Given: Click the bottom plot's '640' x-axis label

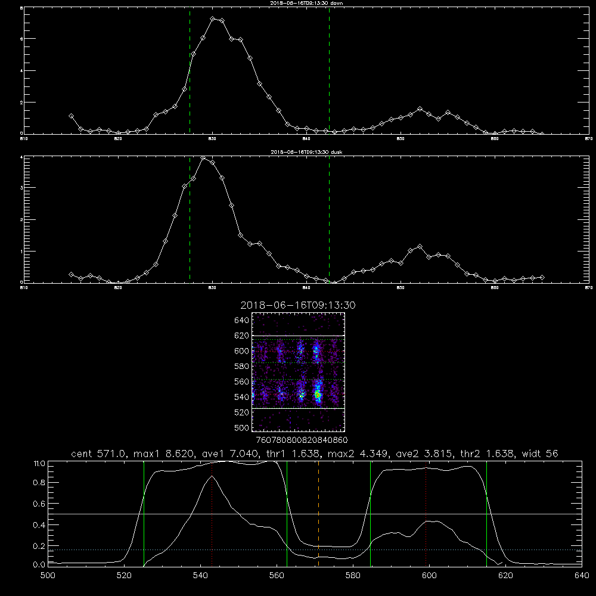Looking at the screenshot, I should [x=582, y=576].
